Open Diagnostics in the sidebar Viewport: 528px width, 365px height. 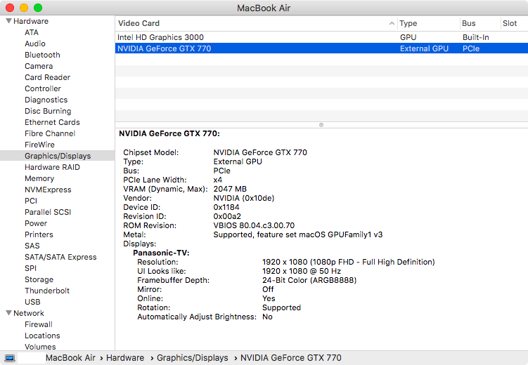(x=46, y=100)
